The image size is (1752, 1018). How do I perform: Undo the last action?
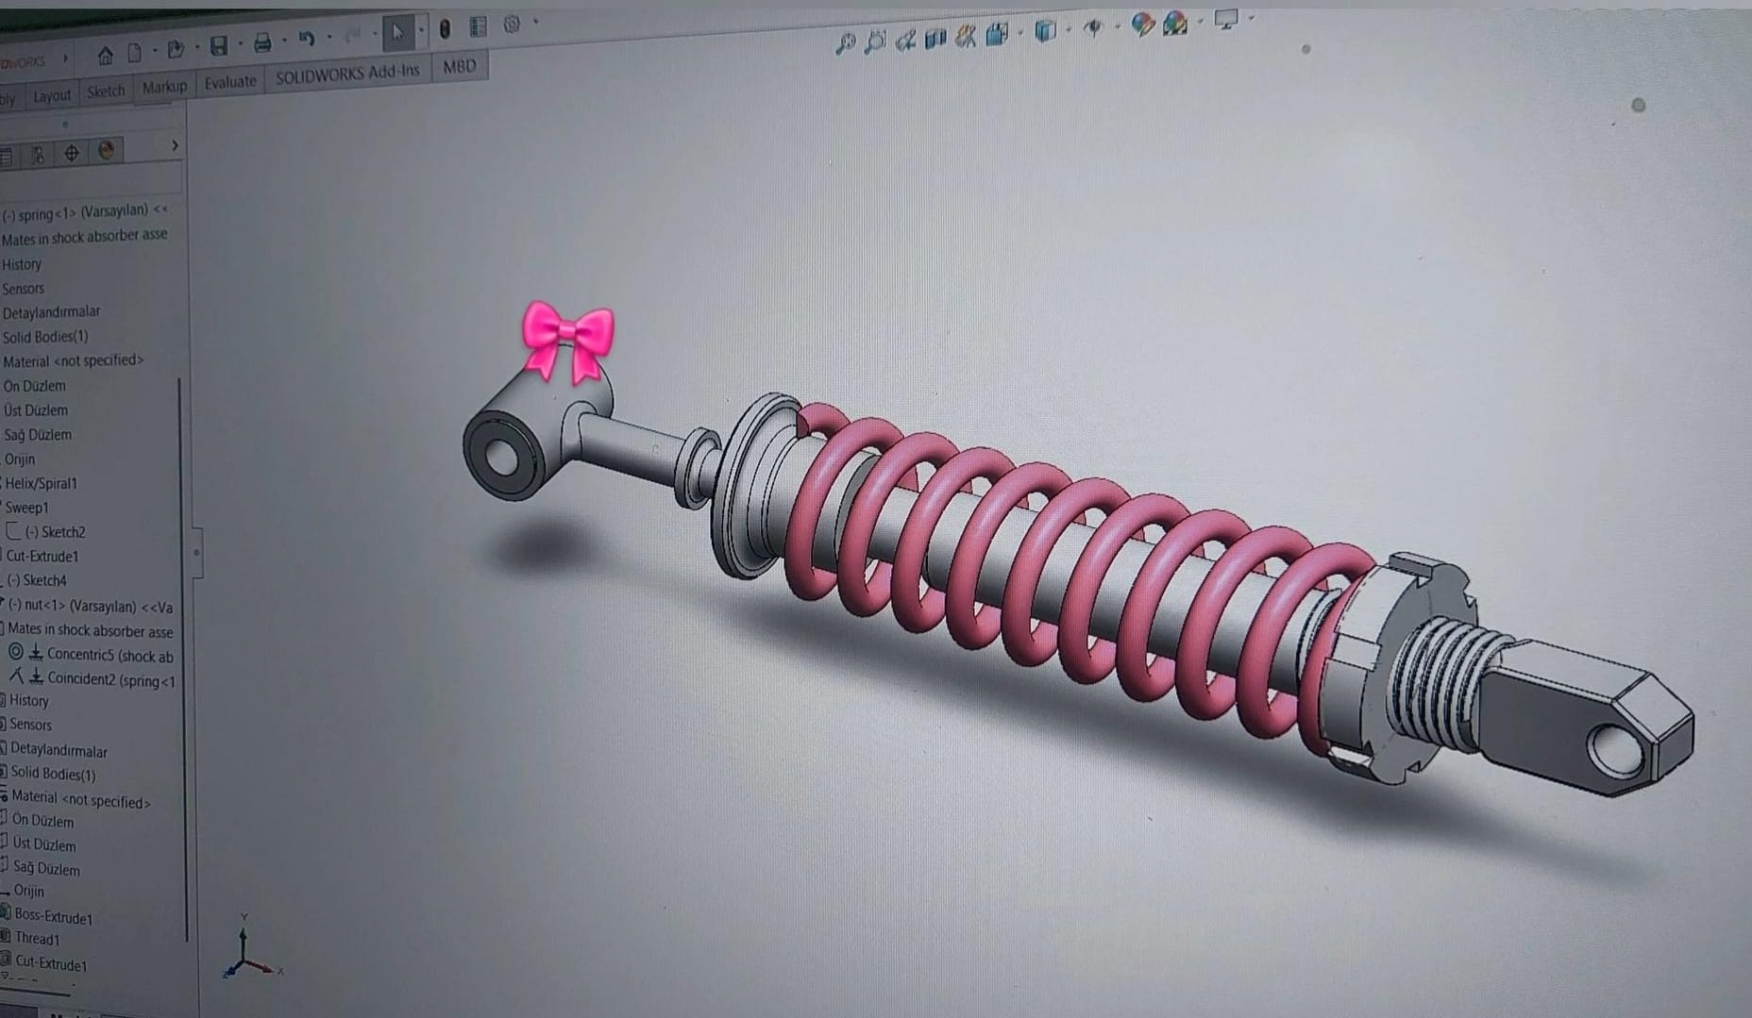[307, 39]
